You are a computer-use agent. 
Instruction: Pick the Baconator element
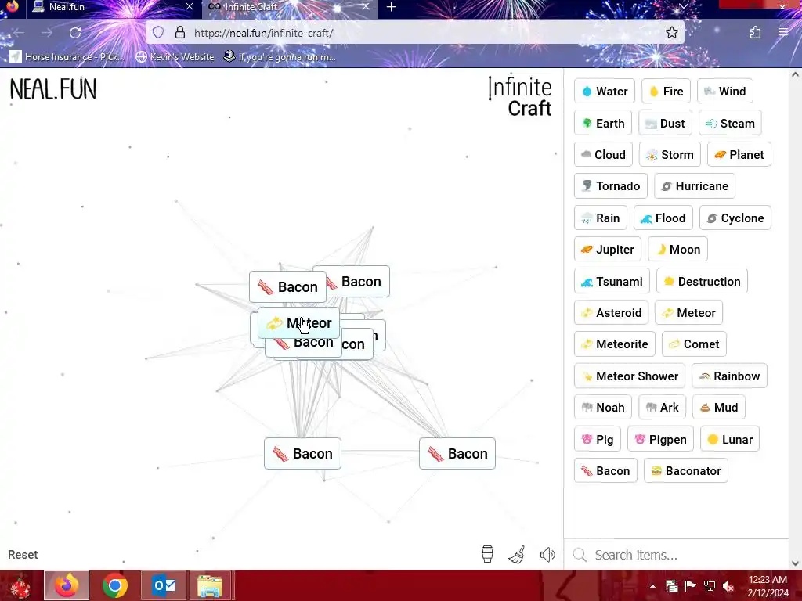(x=686, y=470)
